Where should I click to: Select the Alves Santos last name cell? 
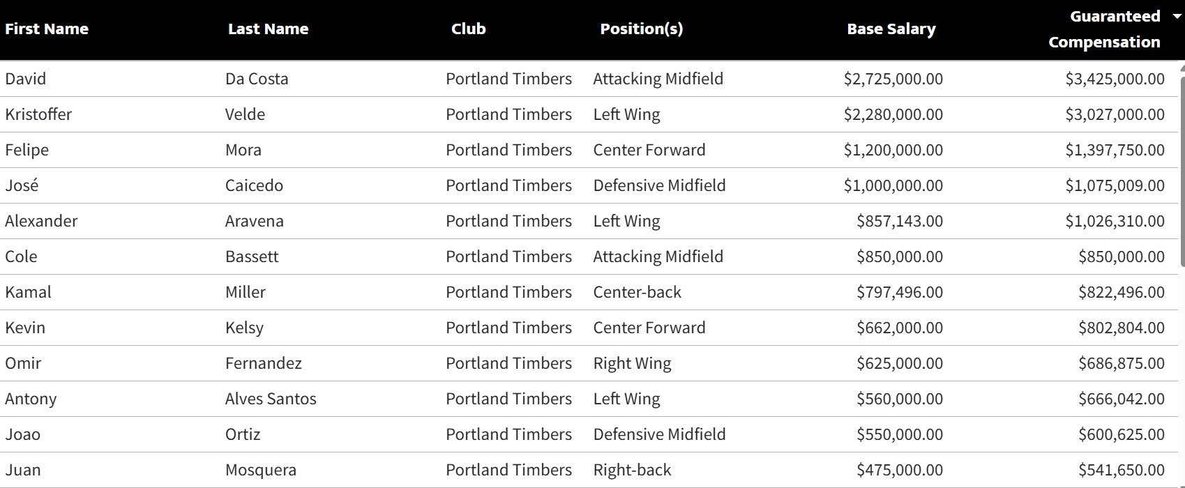271,399
